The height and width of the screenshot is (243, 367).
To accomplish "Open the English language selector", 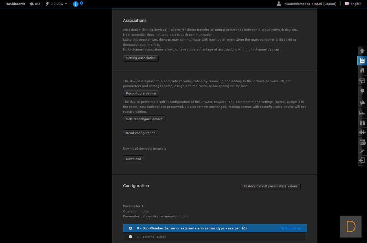I will coord(353,4).
